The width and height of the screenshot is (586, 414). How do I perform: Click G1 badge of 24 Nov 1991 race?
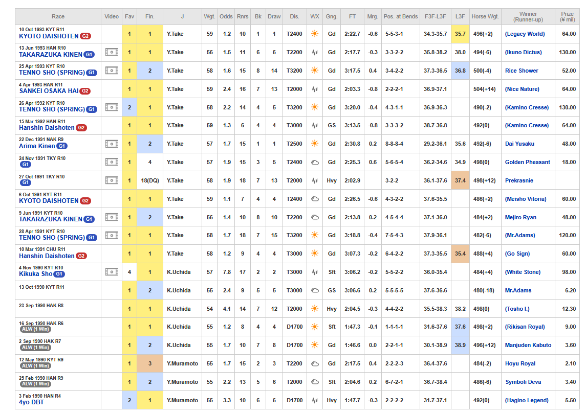(26, 164)
